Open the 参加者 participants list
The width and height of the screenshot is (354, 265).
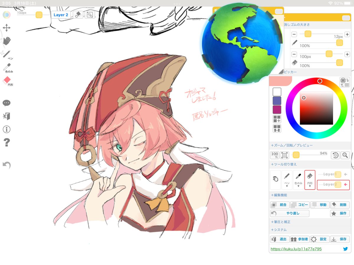(299, 239)
